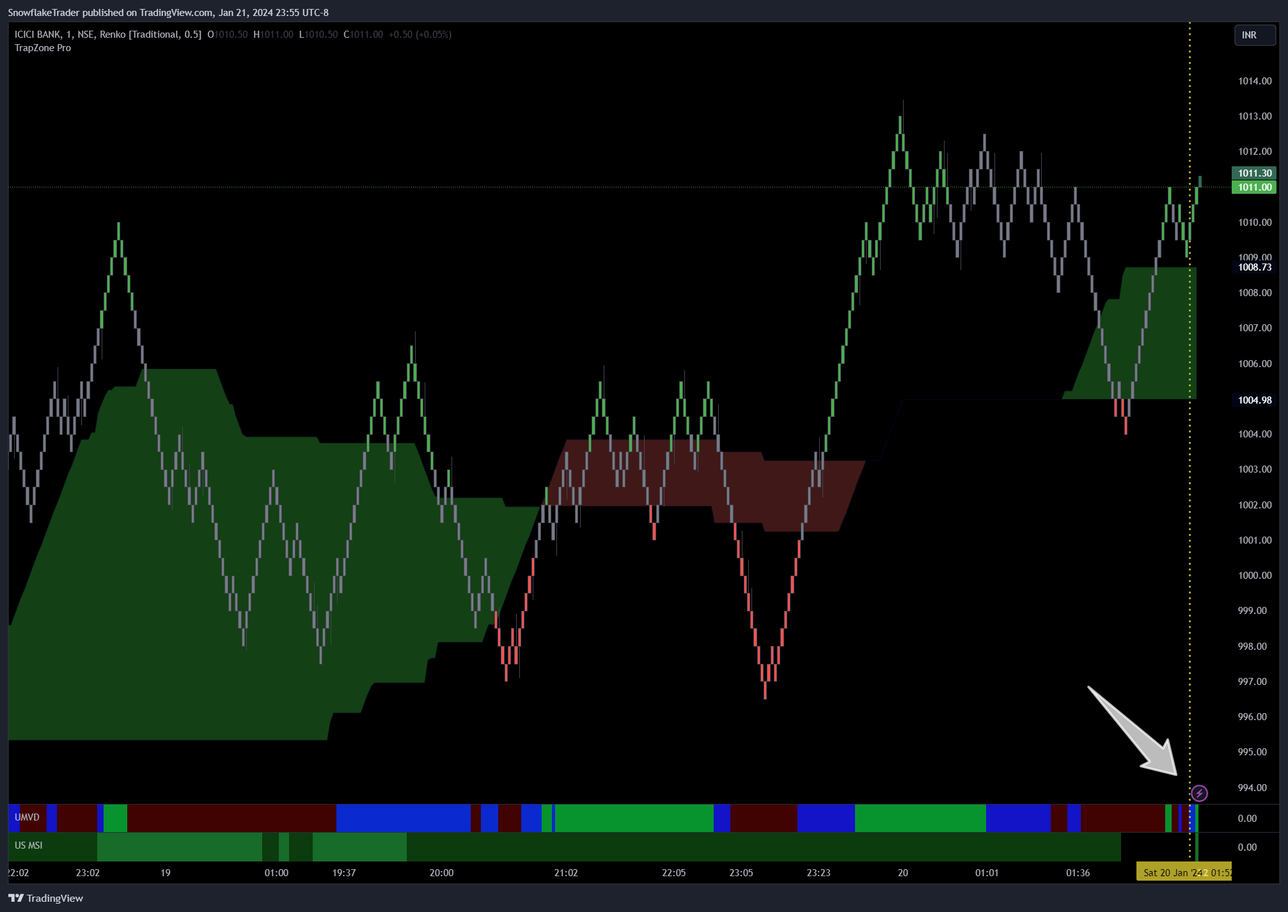Click the 22:05 time axis label

(x=673, y=872)
